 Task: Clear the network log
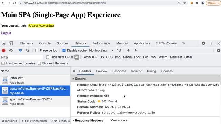tap(11, 51)
